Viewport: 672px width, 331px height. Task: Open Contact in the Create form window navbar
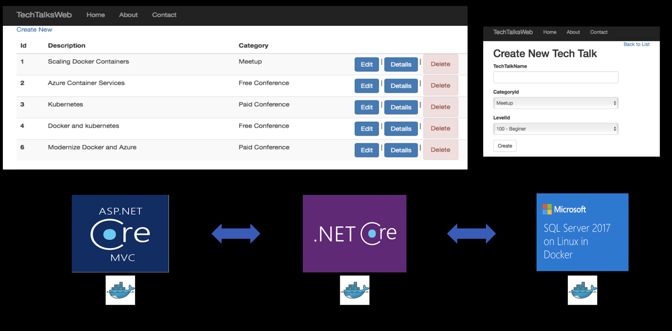(599, 32)
